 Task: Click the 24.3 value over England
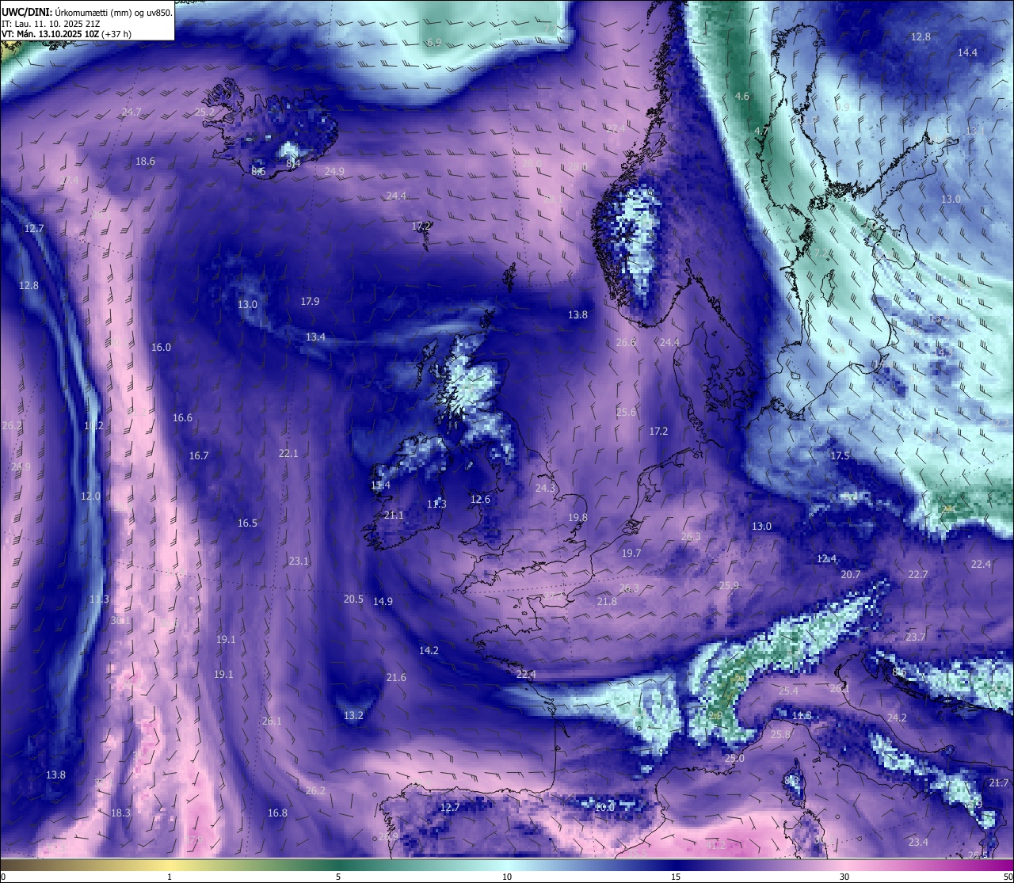[545, 488]
